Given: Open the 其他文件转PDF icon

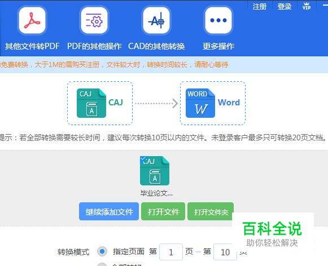Looking at the screenshot, I should 32,20.
